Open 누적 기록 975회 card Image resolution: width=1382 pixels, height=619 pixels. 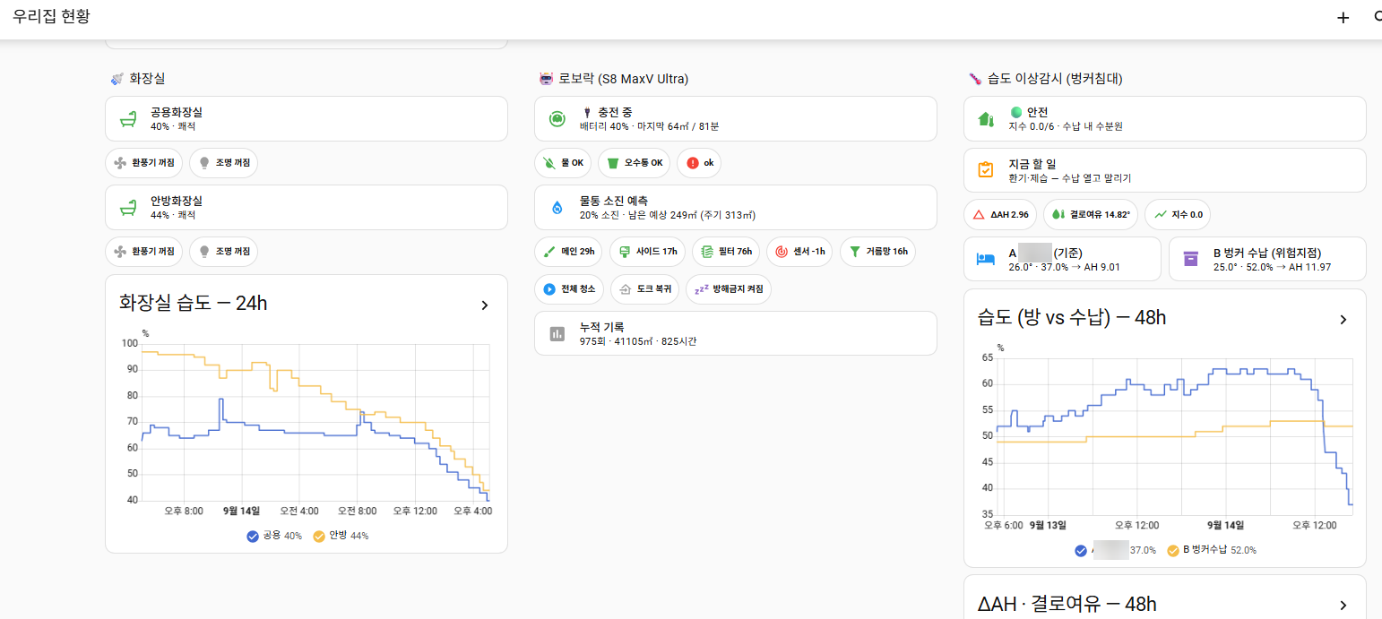click(736, 333)
